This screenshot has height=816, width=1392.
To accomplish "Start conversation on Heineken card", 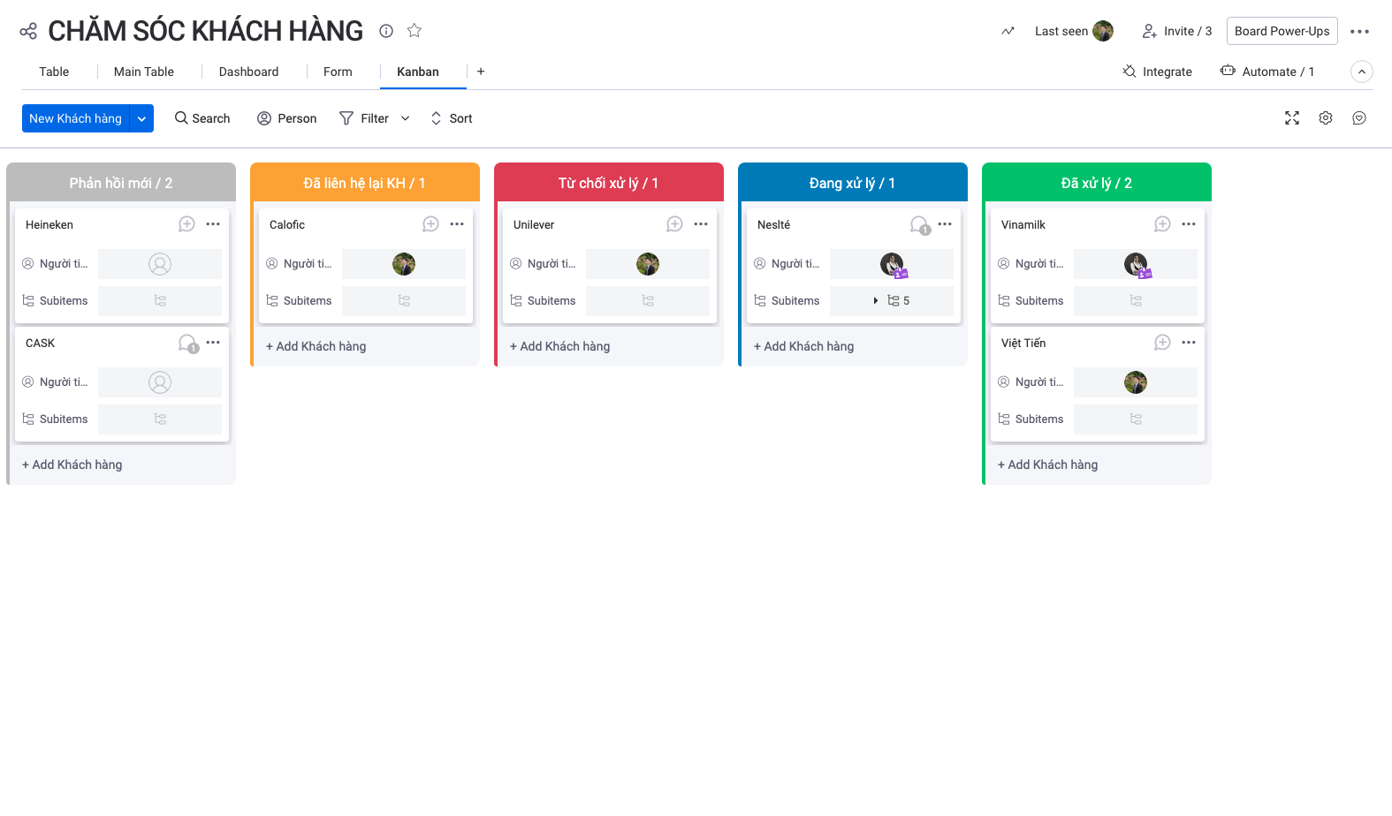I will click(x=186, y=224).
